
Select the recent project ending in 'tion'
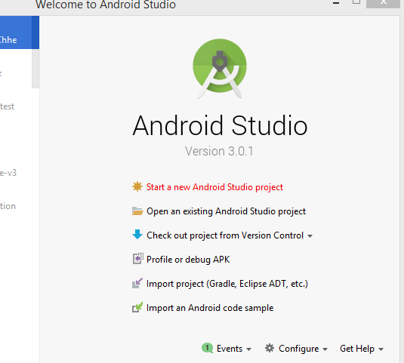pyautogui.click(x=16, y=206)
